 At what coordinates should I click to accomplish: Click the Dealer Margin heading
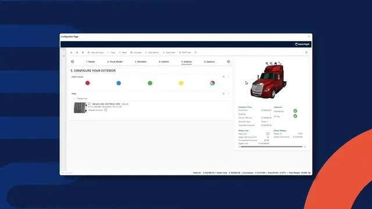pos(280,131)
